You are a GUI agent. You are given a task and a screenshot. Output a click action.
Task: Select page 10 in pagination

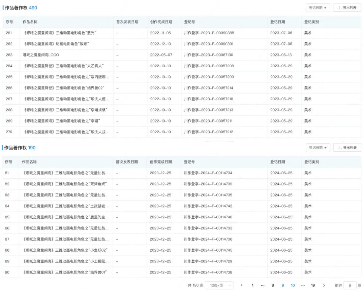coord(293,285)
